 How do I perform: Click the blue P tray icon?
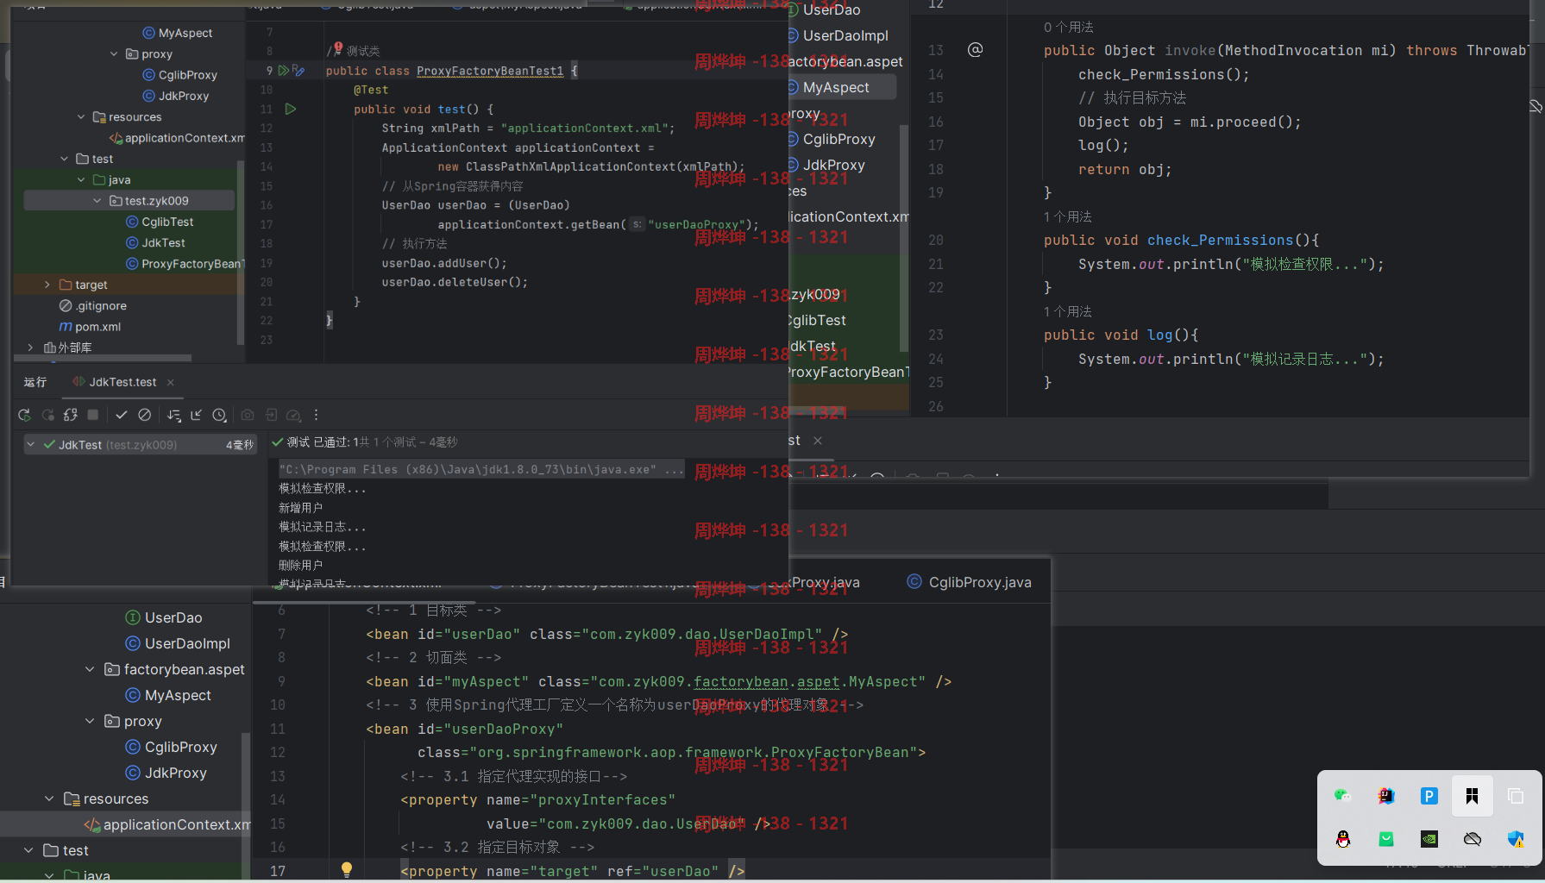tap(1429, 796)
